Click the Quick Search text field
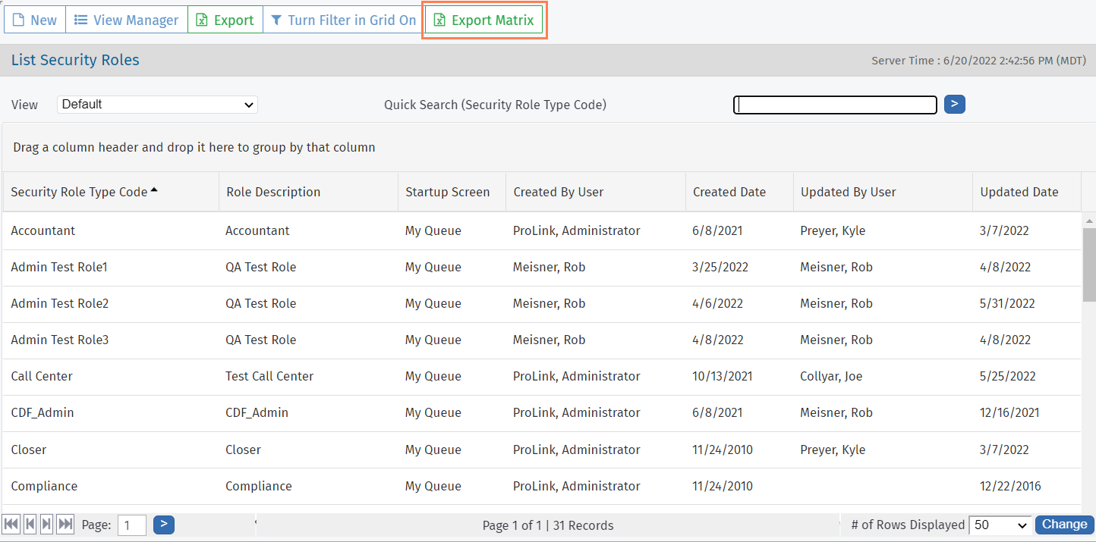The width and height of the screenshot is (1096, 542). click(x=835, y=105)
